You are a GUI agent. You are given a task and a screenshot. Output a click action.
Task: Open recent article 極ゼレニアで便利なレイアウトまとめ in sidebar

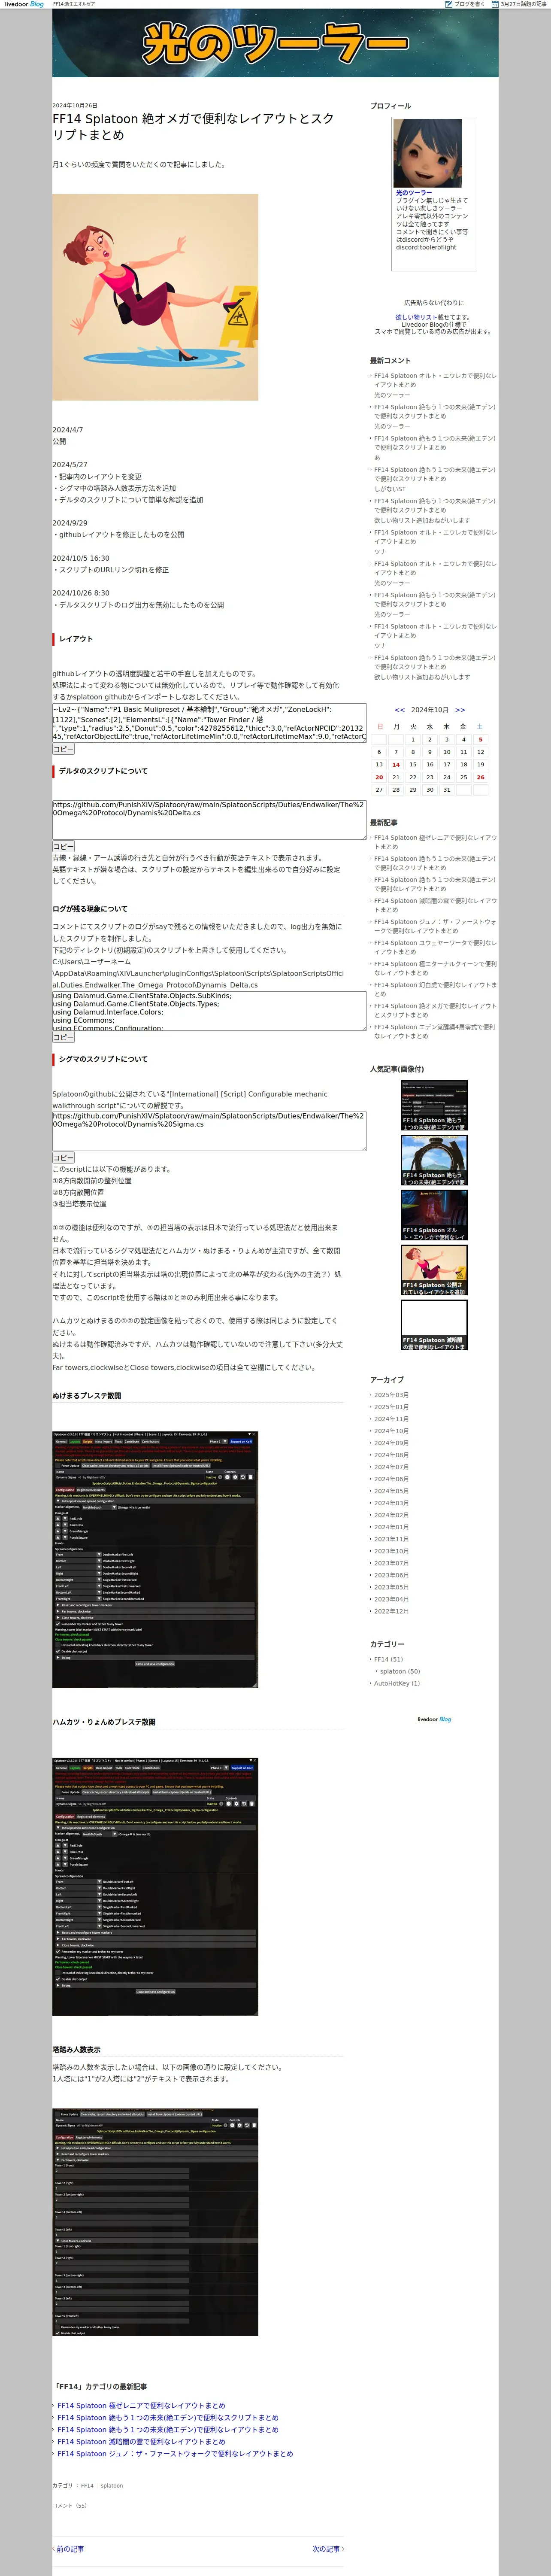click(x=435, y=842)
